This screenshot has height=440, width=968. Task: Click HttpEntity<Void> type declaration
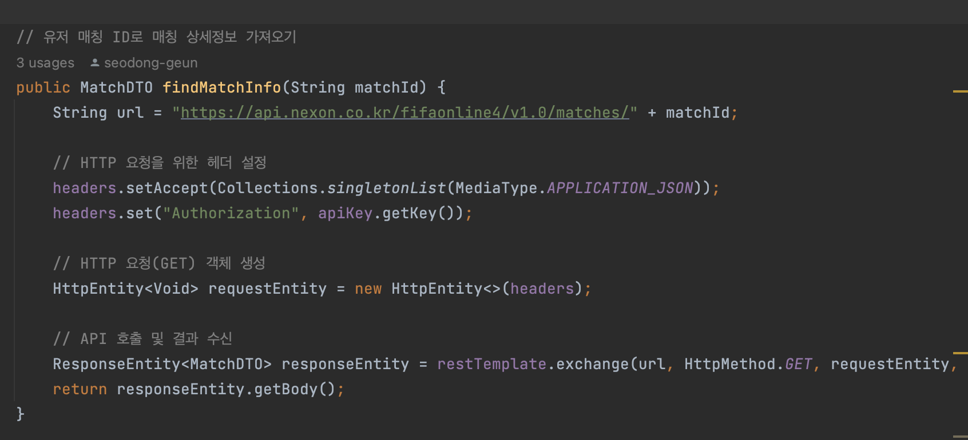(126, 289)
